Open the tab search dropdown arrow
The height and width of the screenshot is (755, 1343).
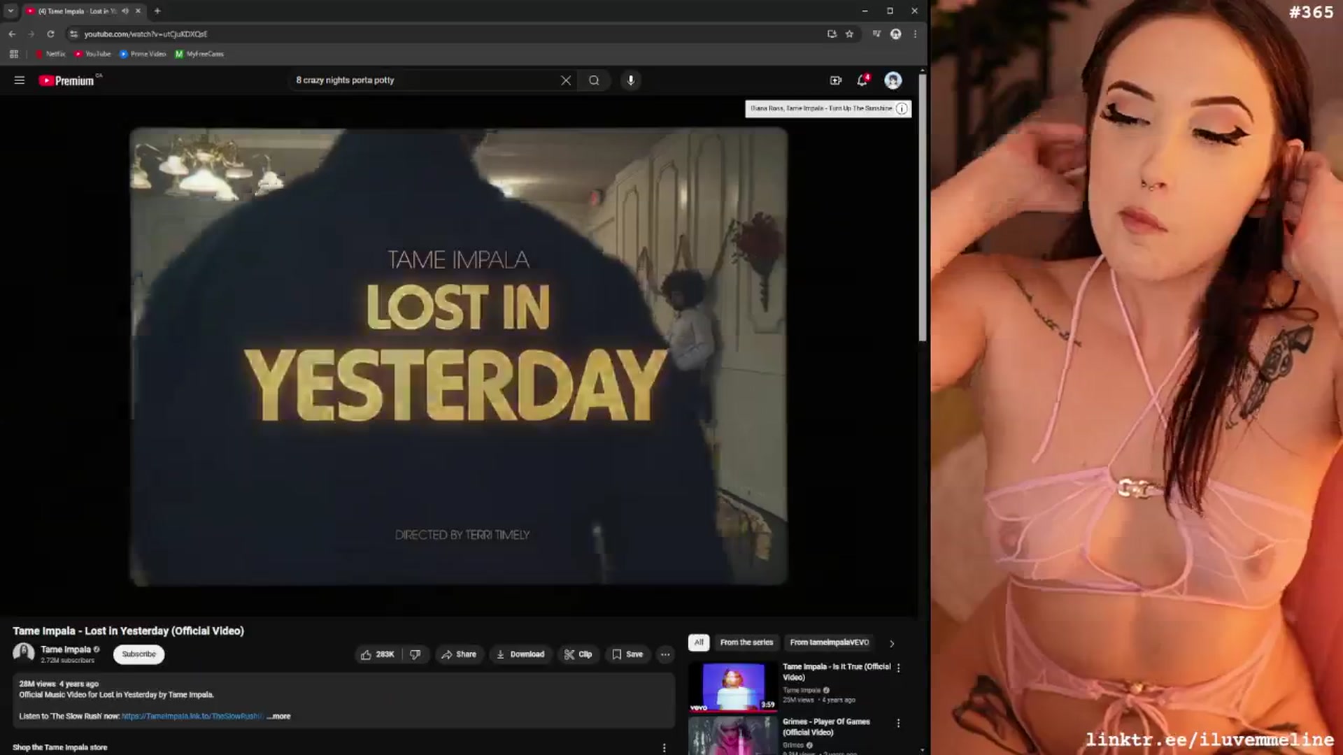[10, 11]
